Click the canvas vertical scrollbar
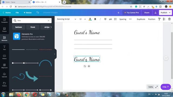Viewport: 173px width, 97px height. [172, 56]
